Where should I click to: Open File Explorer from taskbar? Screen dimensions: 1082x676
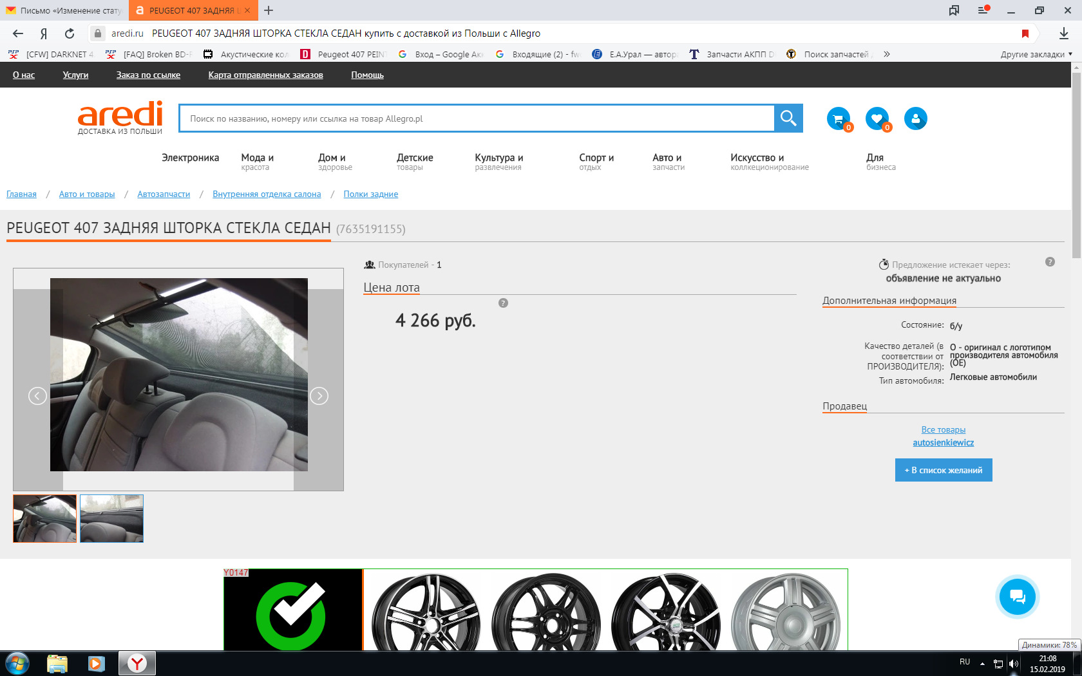[x=57, y=663]
